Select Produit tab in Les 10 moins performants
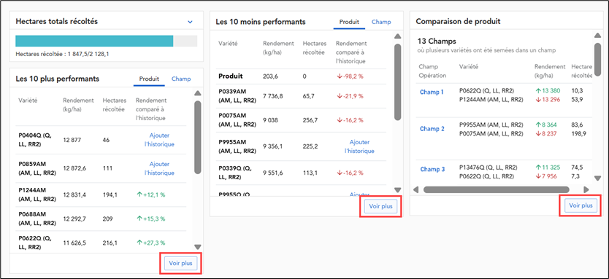The width and height of the screenshot is (609, 279). pos(349,22)
